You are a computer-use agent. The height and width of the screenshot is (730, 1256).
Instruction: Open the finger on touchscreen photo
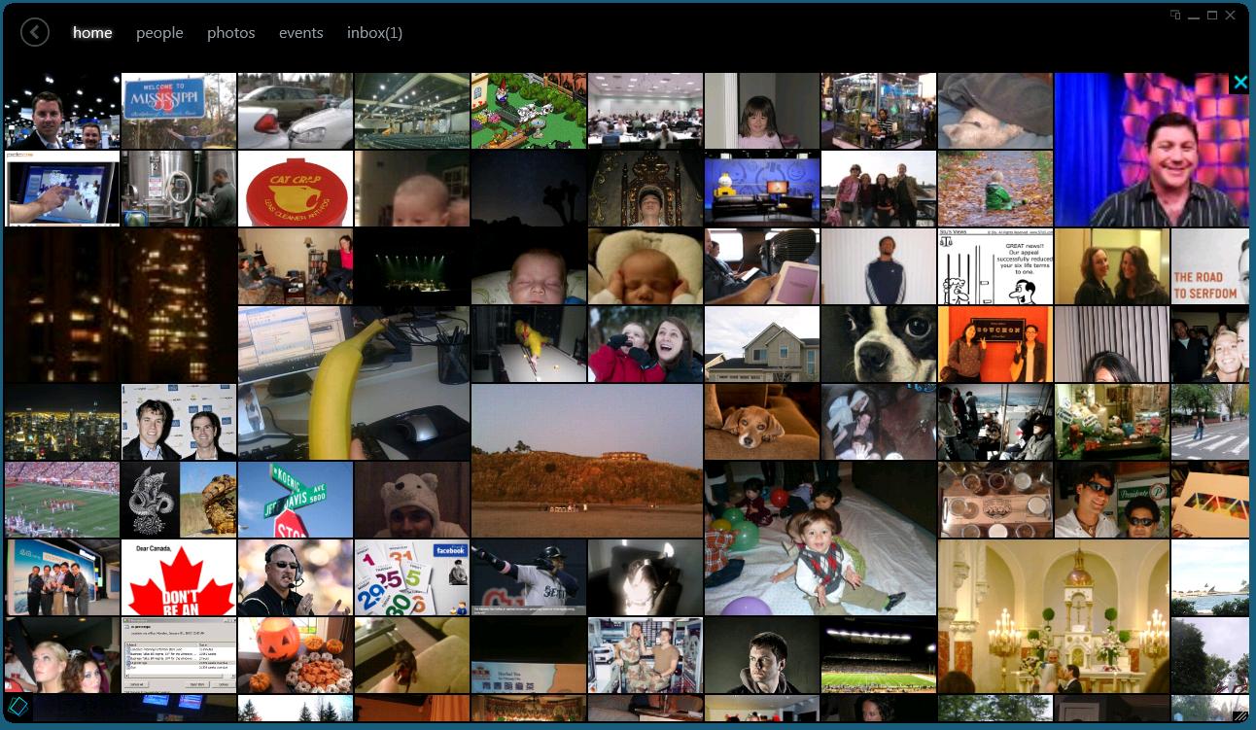click(62, 189)
